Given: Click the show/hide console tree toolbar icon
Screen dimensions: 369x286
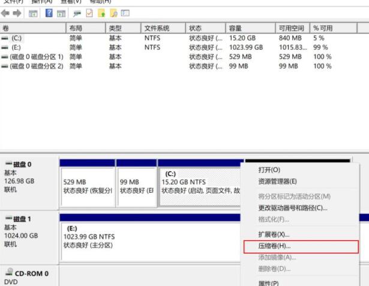Looking at the screenshot, I should coord(33,13).
